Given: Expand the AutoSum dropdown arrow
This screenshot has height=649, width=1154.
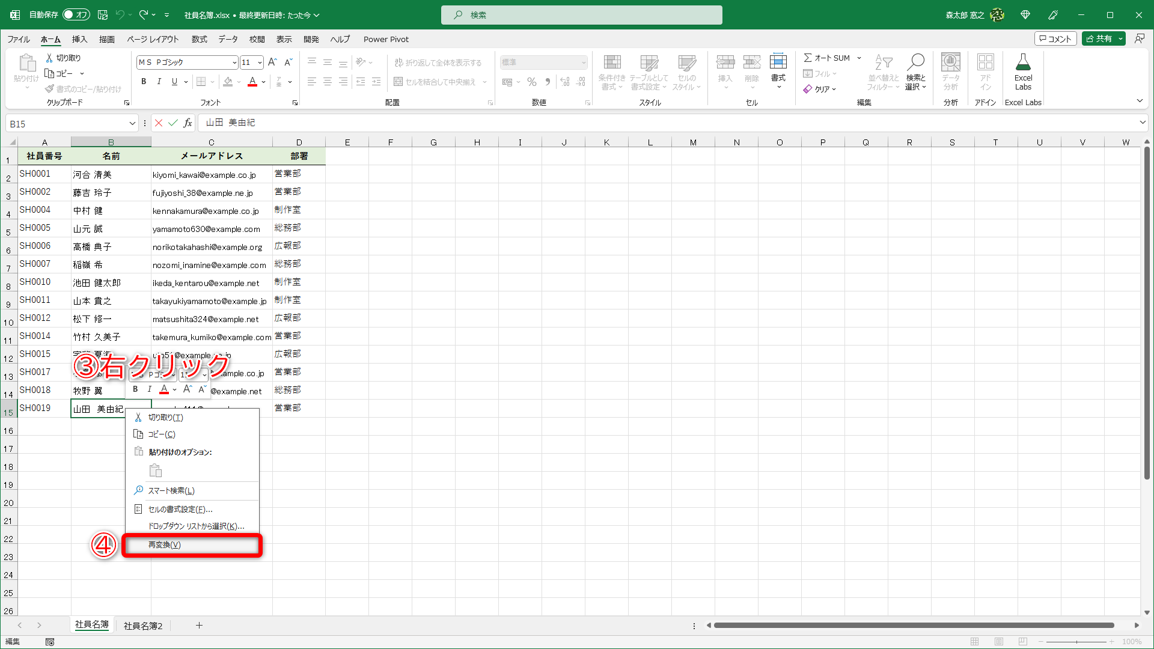Looking at the screenshot, I should (859, 58).
